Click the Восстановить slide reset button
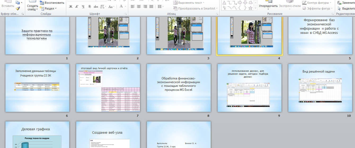 [52, 3]
